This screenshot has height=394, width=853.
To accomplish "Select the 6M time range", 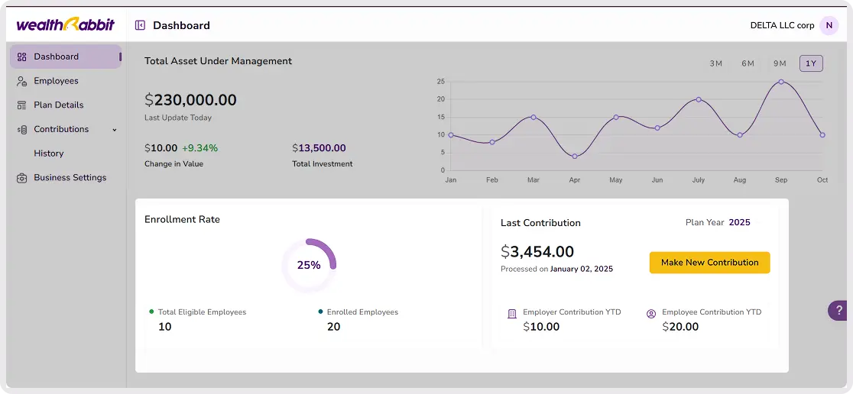I will coord(748,63).
